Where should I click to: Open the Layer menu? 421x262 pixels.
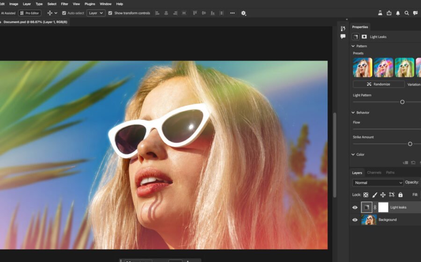(27, 4)
